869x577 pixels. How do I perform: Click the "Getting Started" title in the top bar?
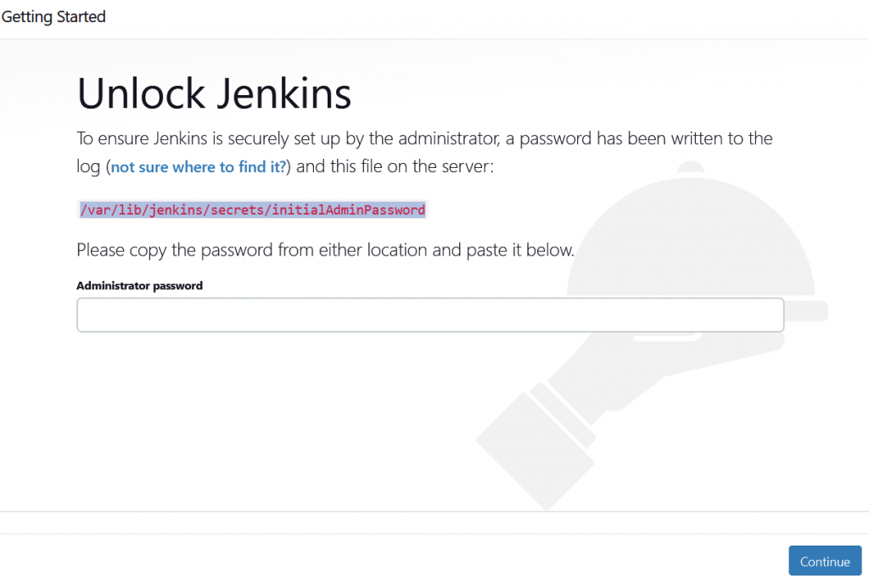53,16
